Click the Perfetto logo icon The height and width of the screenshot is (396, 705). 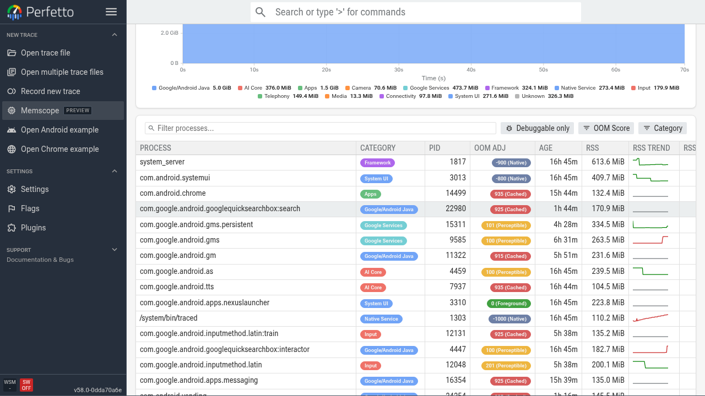(x=15, y=12)
